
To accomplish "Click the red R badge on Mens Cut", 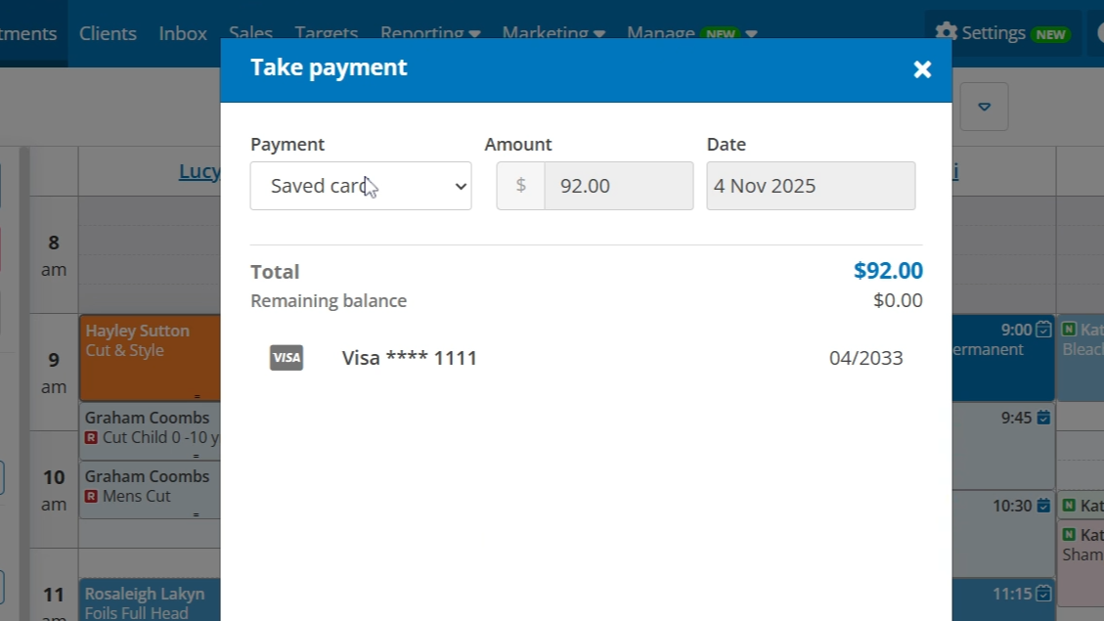I will coord(91,496).
